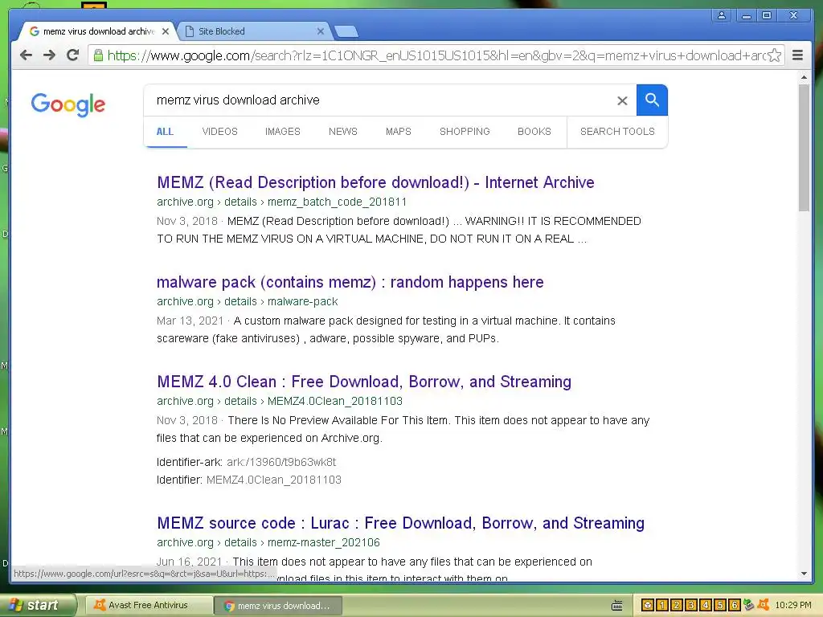Viewport: 823px width, 617px height.
Task: Open the Chrome user profile button
Action: (722, 15)
